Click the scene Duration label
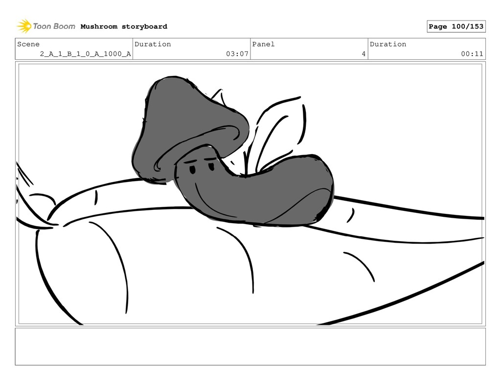501x388 pixels. click(153, 44)
